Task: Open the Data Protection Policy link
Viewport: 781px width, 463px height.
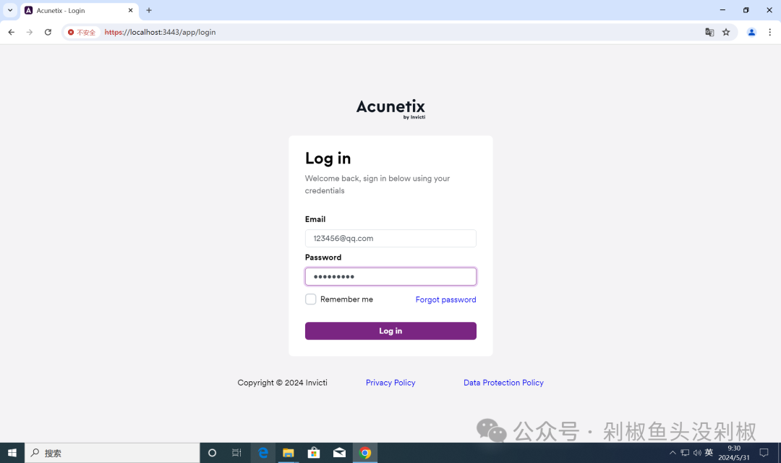Action: [x=503, y=383]
